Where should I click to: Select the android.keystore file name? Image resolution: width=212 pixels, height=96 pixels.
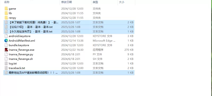tap(20, 36)
